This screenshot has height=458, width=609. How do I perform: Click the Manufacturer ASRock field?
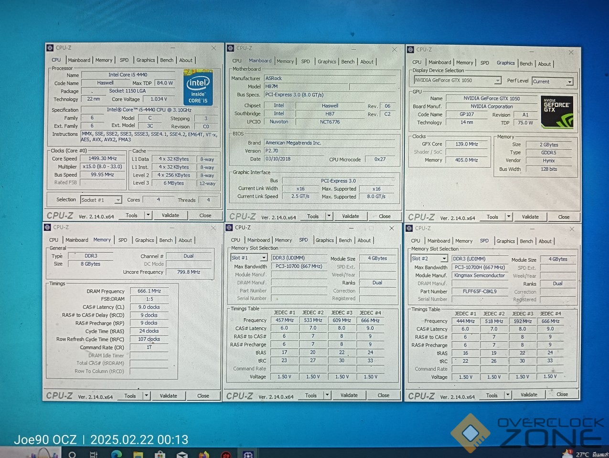tap(330, 78)
